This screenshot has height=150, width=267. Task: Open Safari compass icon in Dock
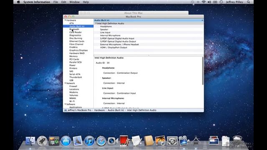[101, 141]
